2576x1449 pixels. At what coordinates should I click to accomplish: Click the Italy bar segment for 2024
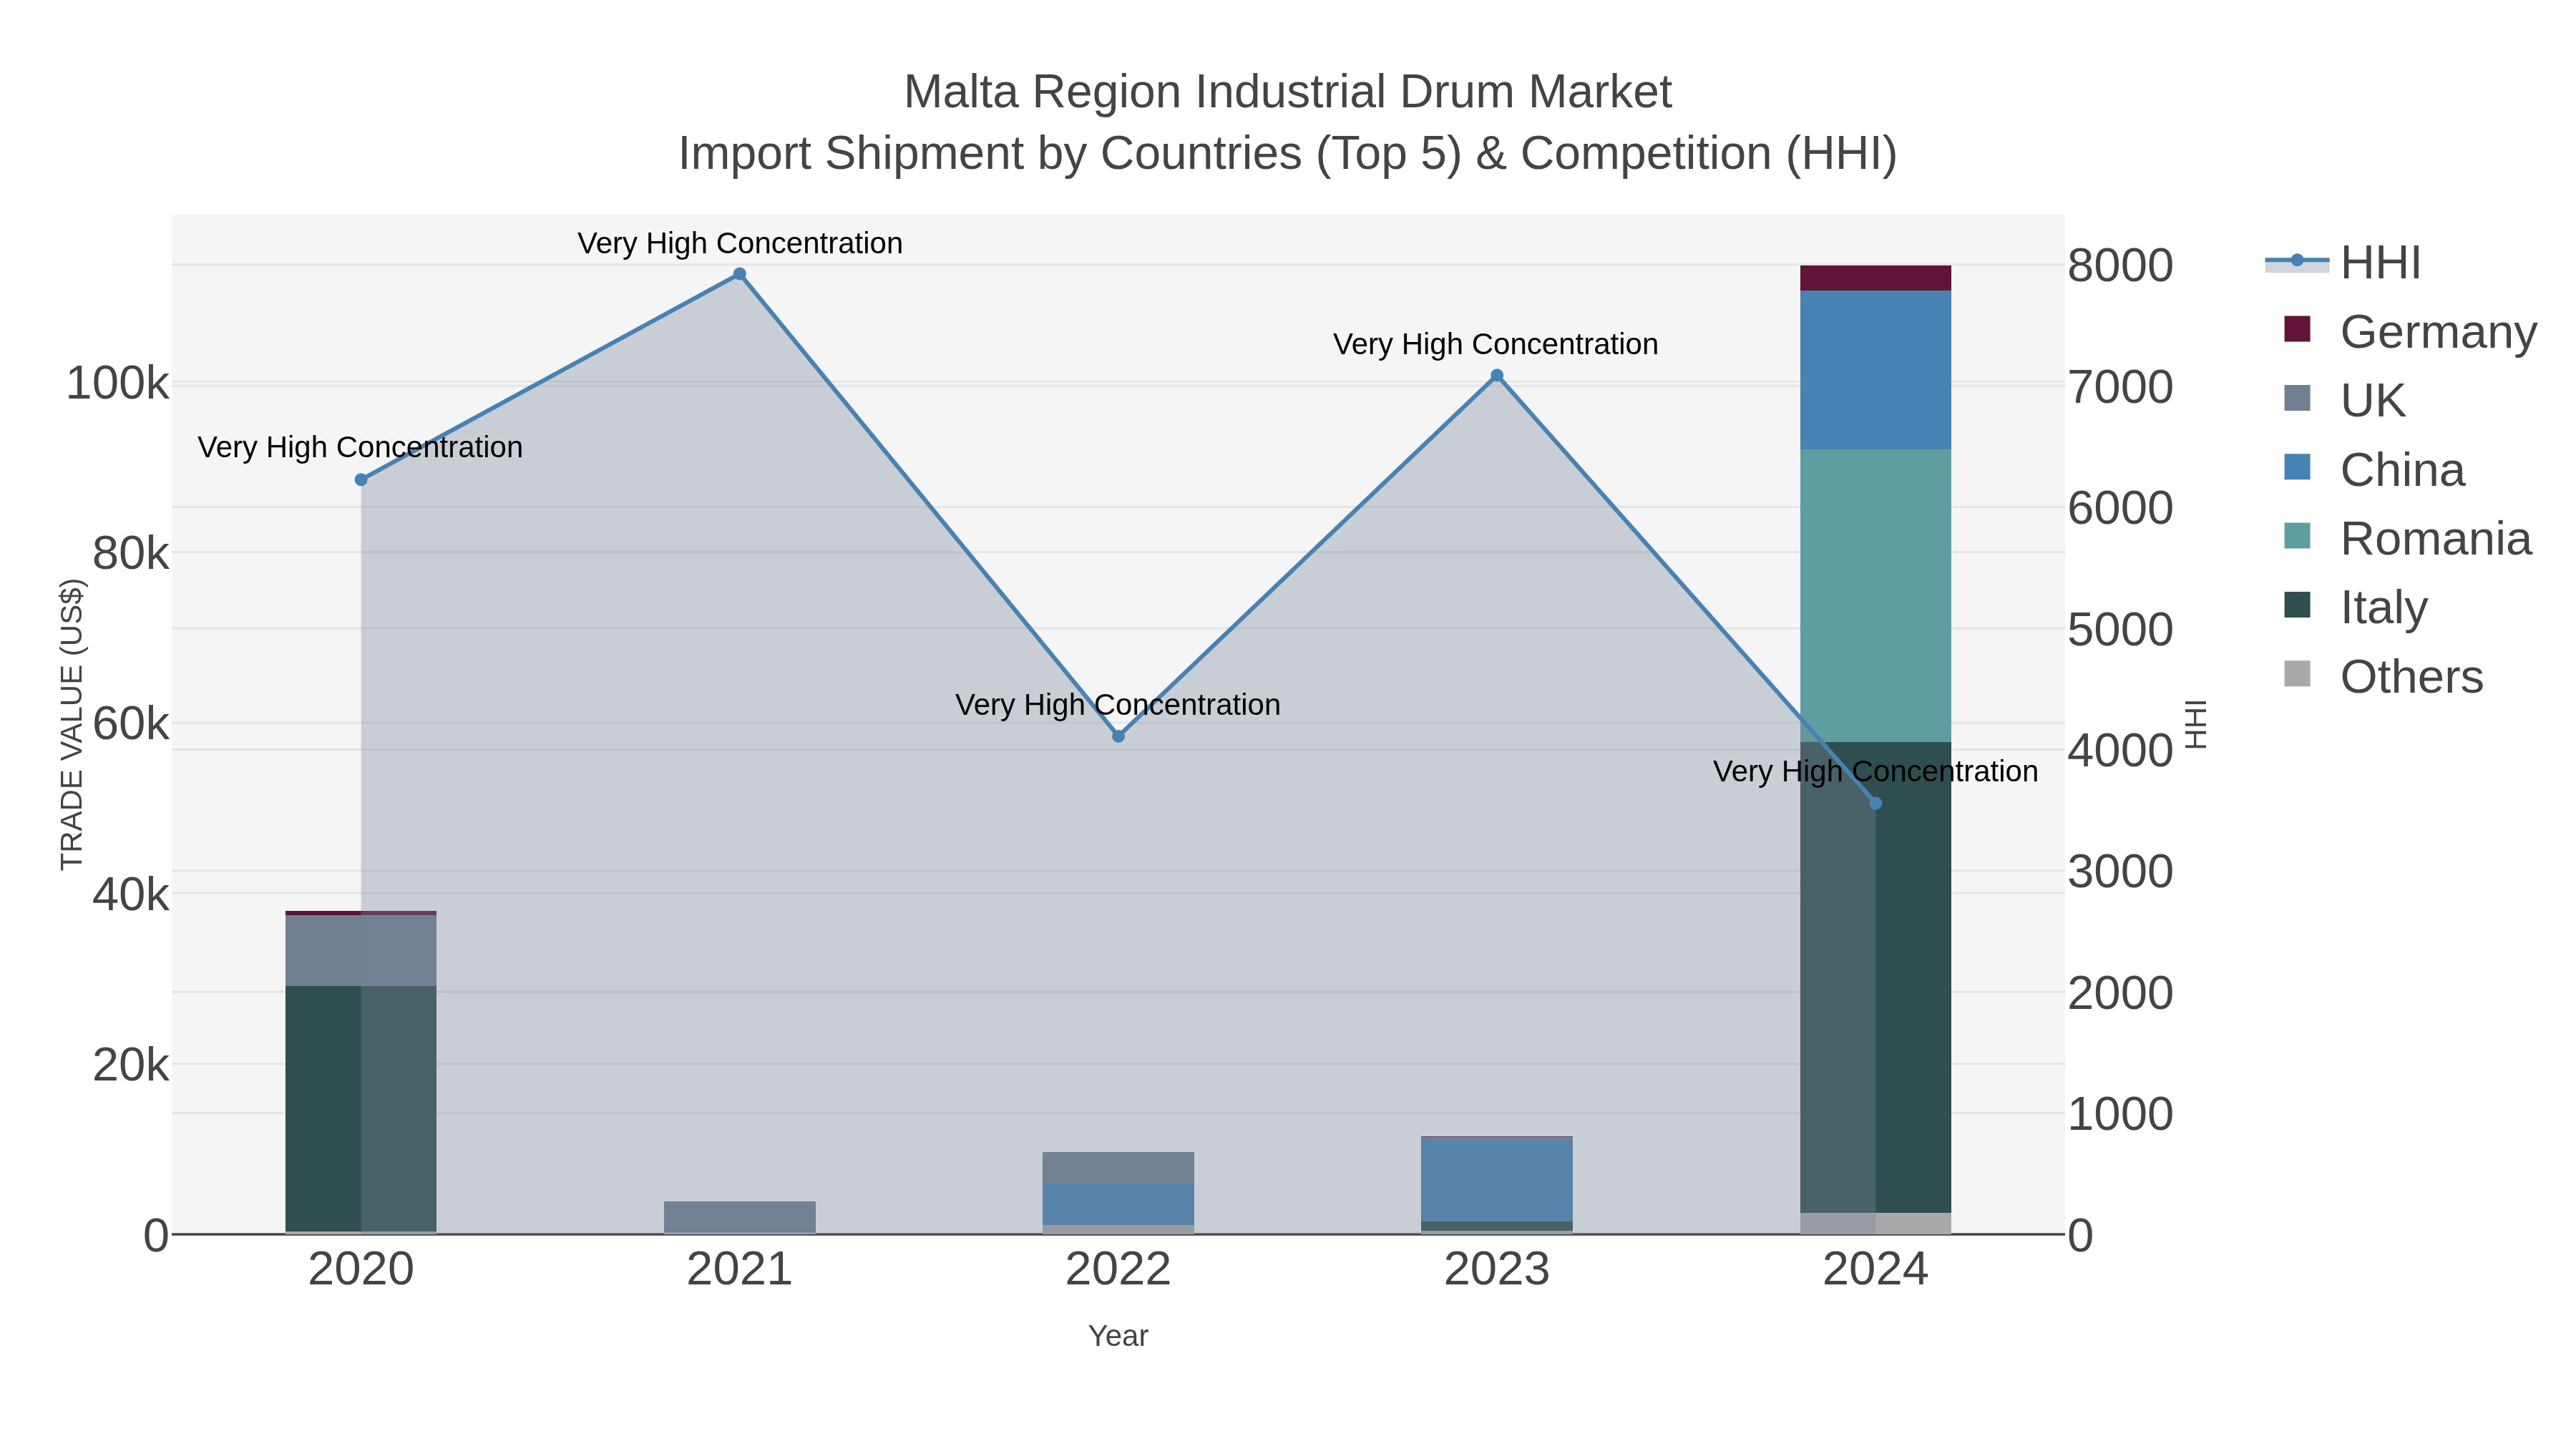coord(1875,977)
